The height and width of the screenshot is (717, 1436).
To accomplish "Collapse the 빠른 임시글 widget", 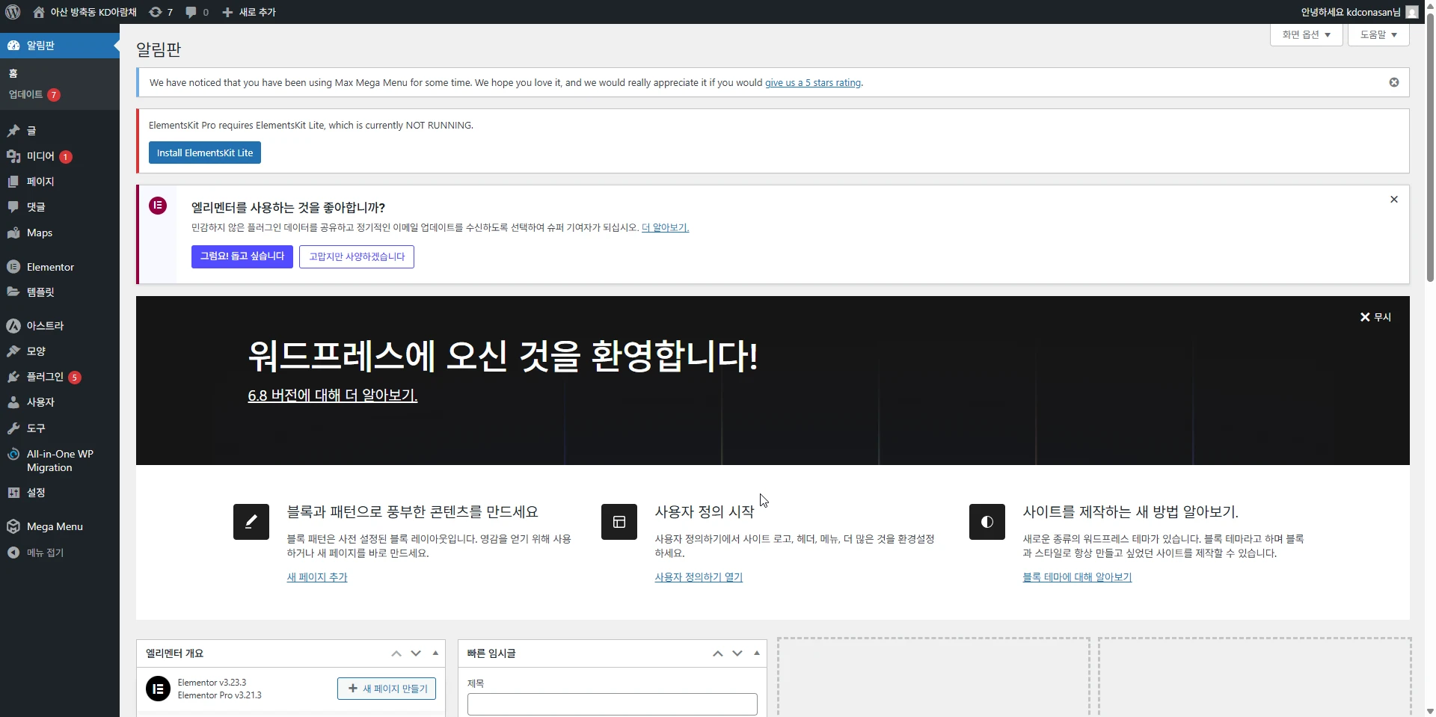I will 757,653.
